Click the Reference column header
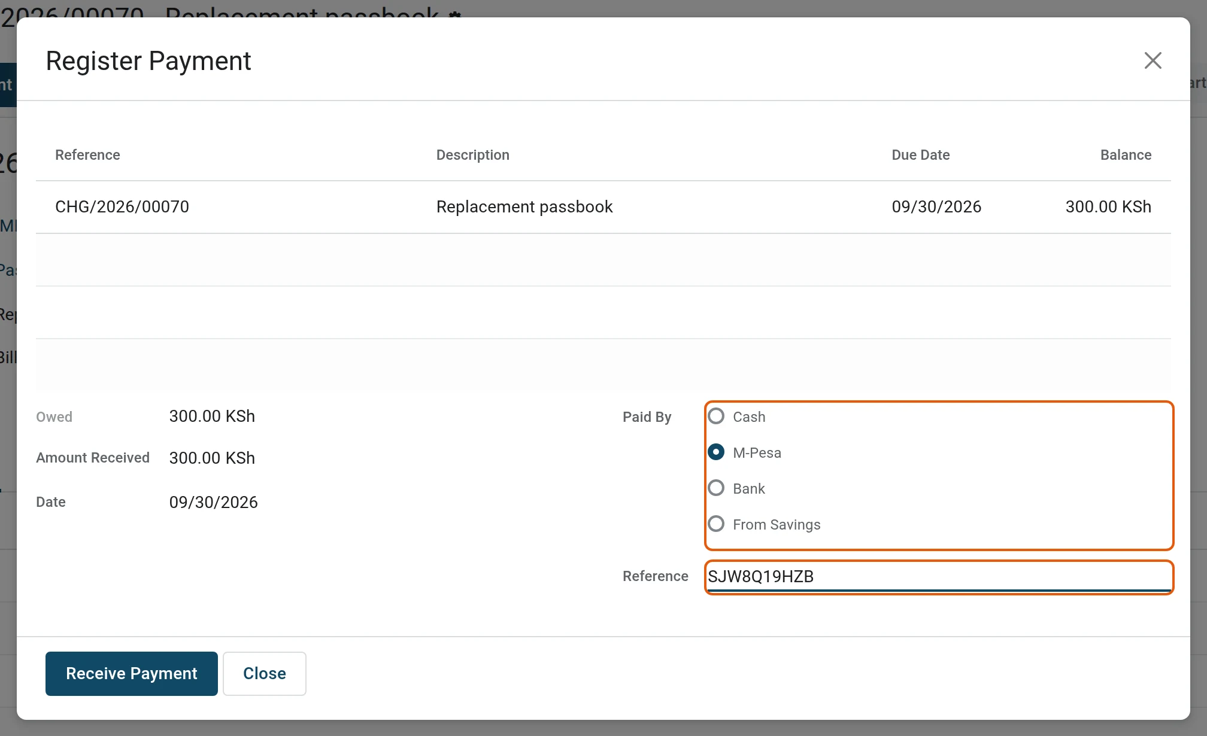1207x736 pixels. click(87, 155)
